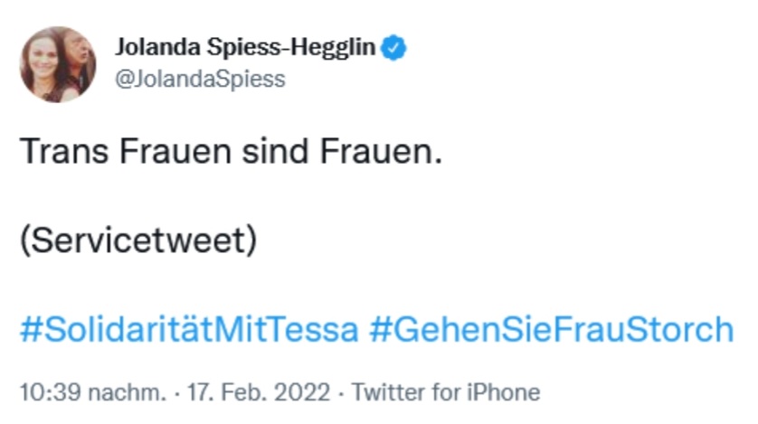Click the blue verified checkmark badge

click(x=393, y=47)
